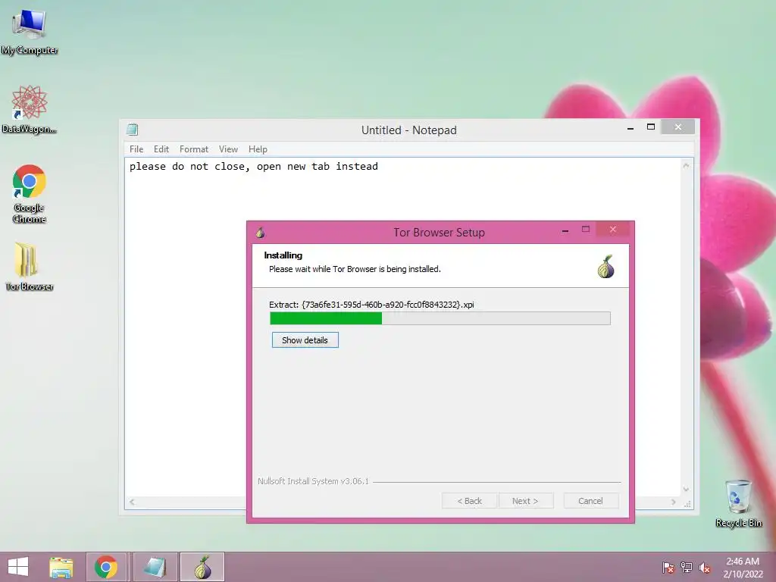Open the View menu in Notepad
776x582 pixels.
point(228,149)
